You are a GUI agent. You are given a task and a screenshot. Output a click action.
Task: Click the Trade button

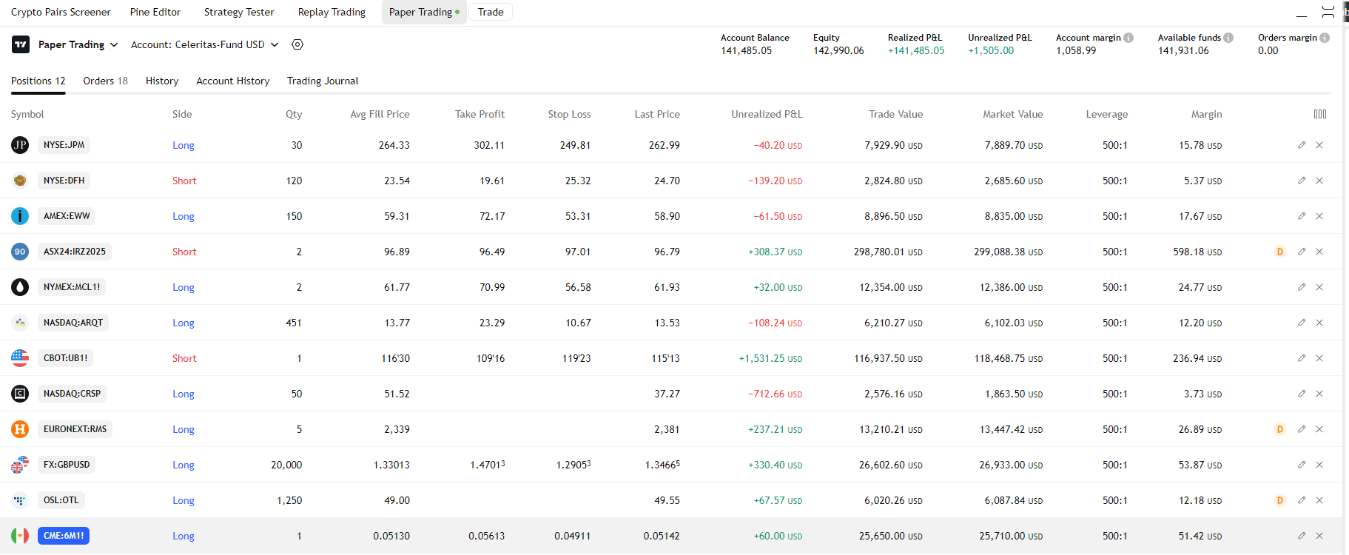pos(491,12)
